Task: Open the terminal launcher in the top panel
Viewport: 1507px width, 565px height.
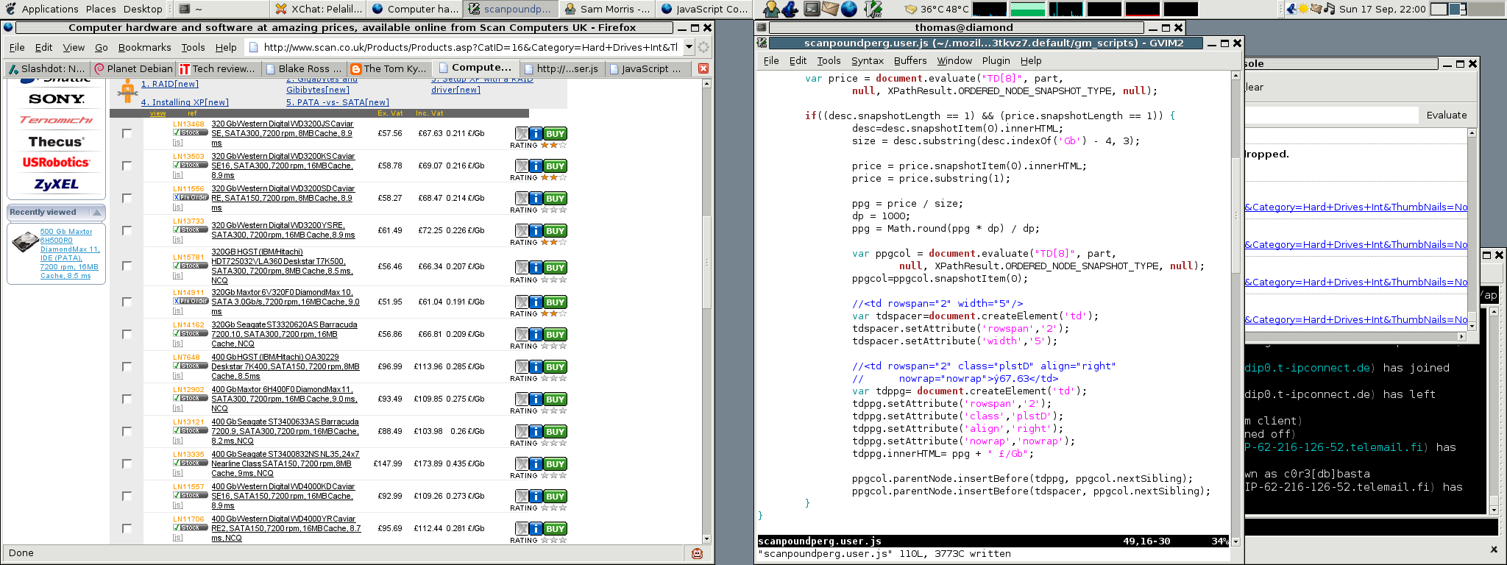Action: pyautogui.click(x=812, y=9)
